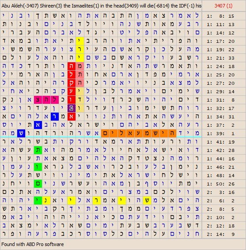
Task: Click red highlighted ו cell in row 1:31:8
Action: (x=72, y=100)
